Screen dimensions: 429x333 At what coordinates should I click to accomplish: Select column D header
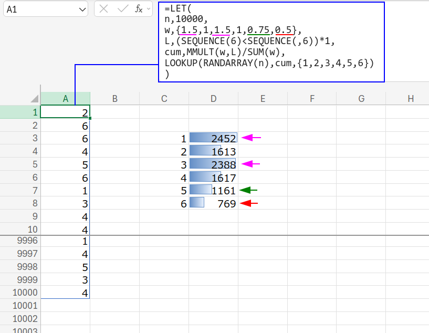213,99
